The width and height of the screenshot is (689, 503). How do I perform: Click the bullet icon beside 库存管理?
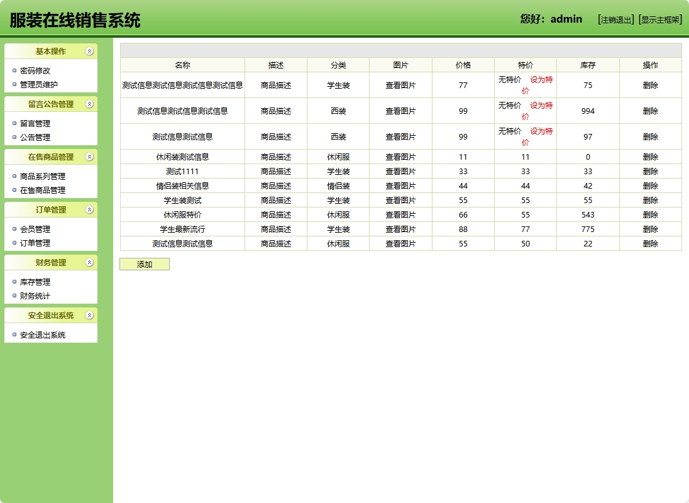(15, 282)
